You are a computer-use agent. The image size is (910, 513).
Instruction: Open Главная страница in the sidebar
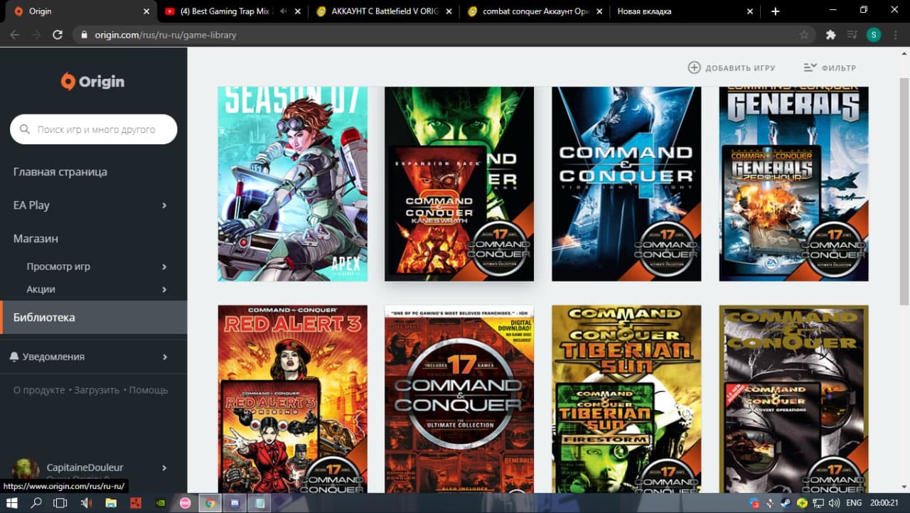pos(60,172)
